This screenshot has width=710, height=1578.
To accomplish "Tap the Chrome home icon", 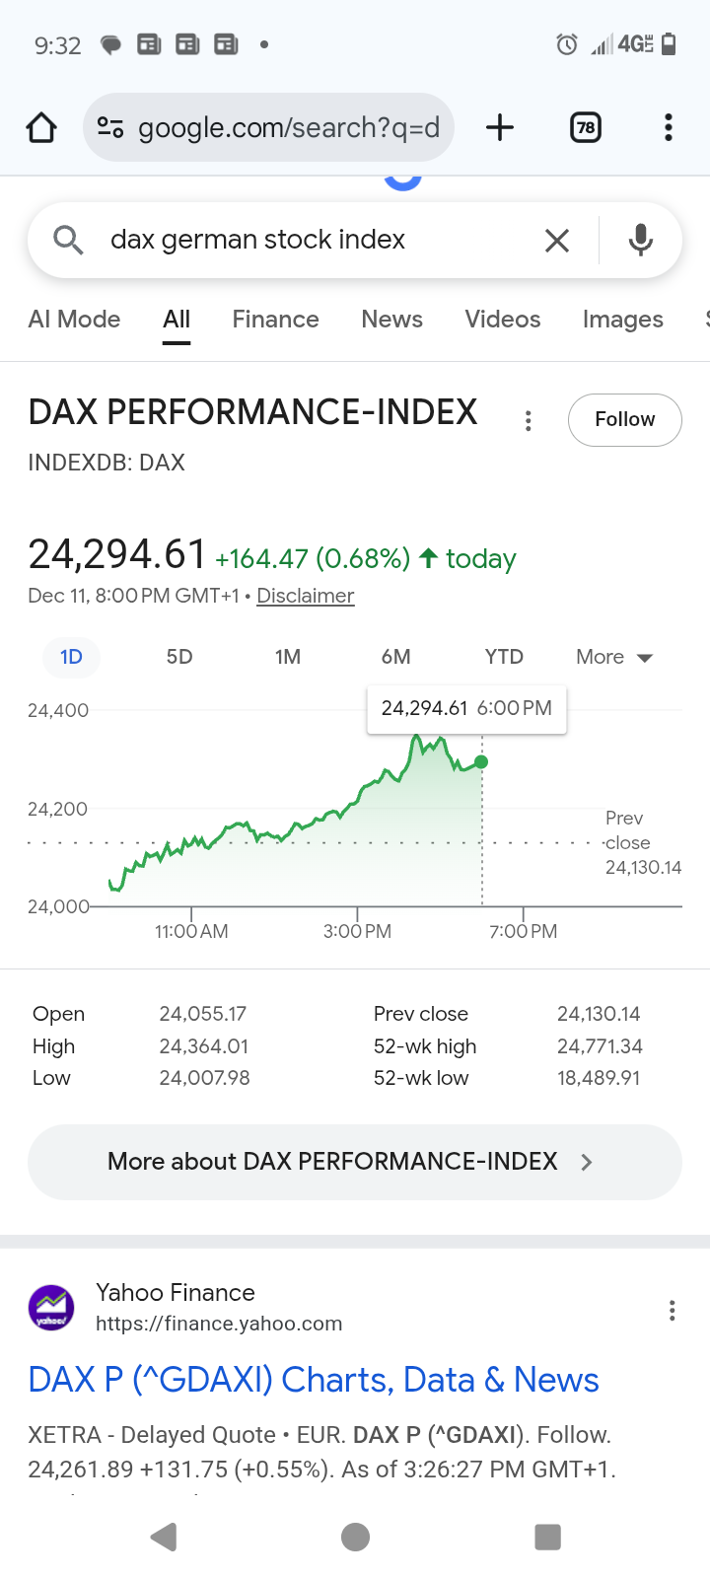I will [x=41, y=127].
